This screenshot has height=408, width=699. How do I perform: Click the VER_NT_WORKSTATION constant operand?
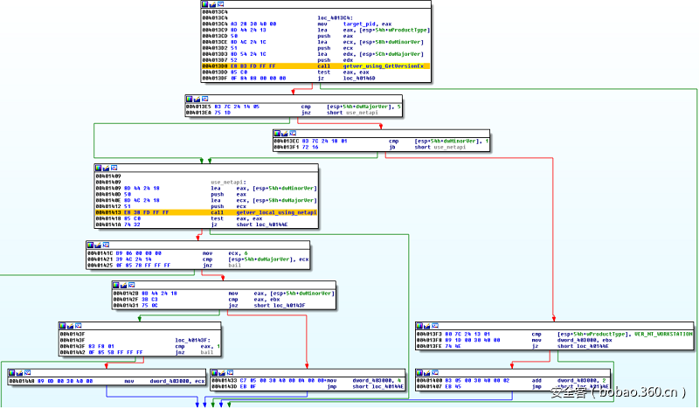tap(663, 334)
